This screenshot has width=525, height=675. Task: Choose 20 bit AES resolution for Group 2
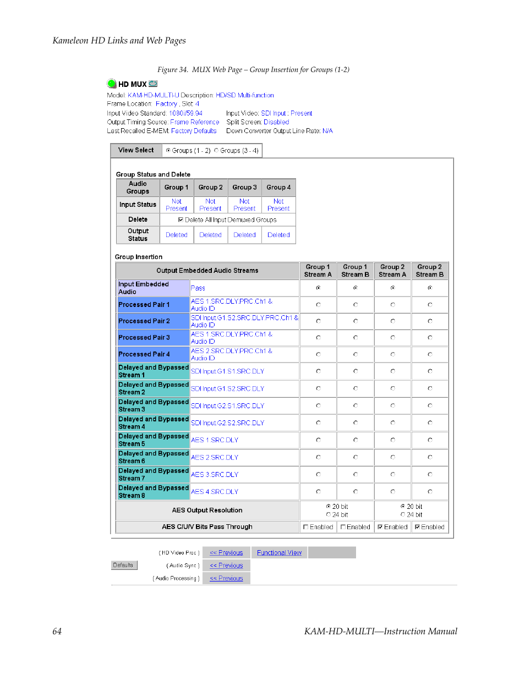click(x=403, y=506)
